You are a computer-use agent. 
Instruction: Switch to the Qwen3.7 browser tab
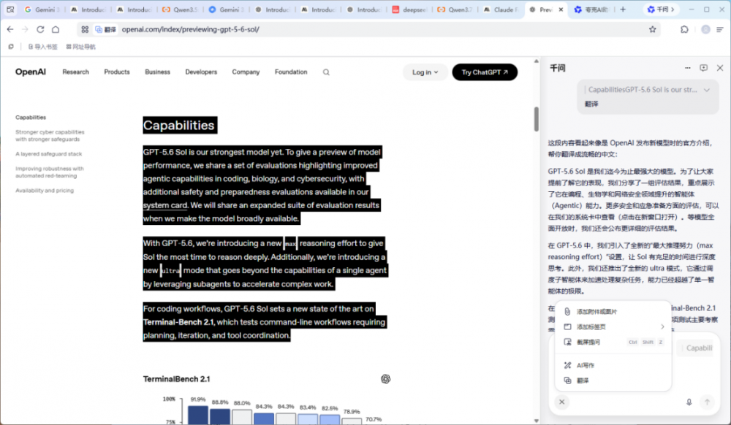[456, 9]
